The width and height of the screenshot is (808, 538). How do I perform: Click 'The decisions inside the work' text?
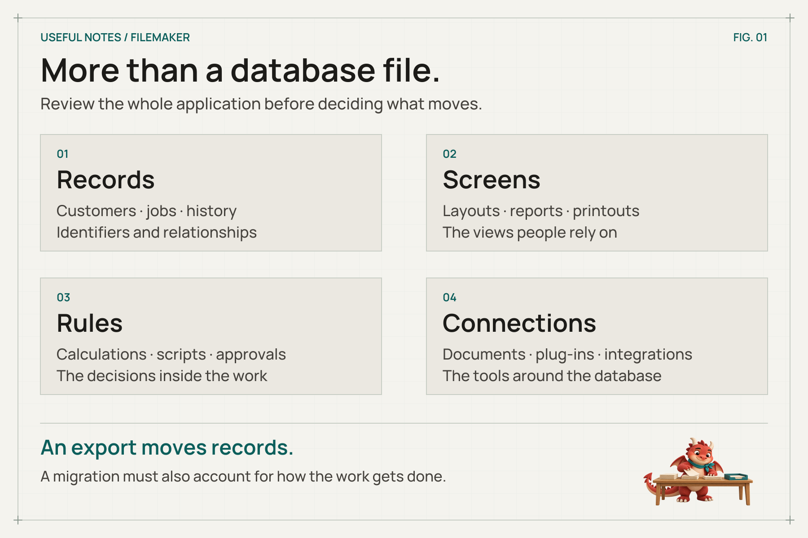(x=162, y=376)
